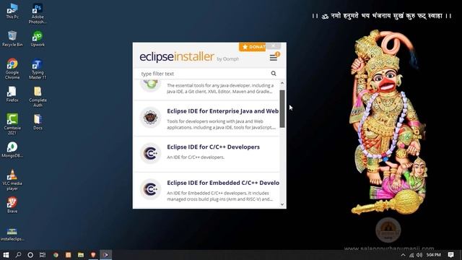Viewport: 462px width, 260px height.
Task: Open the Action Center notifications icon
Action: pos(450,255)
